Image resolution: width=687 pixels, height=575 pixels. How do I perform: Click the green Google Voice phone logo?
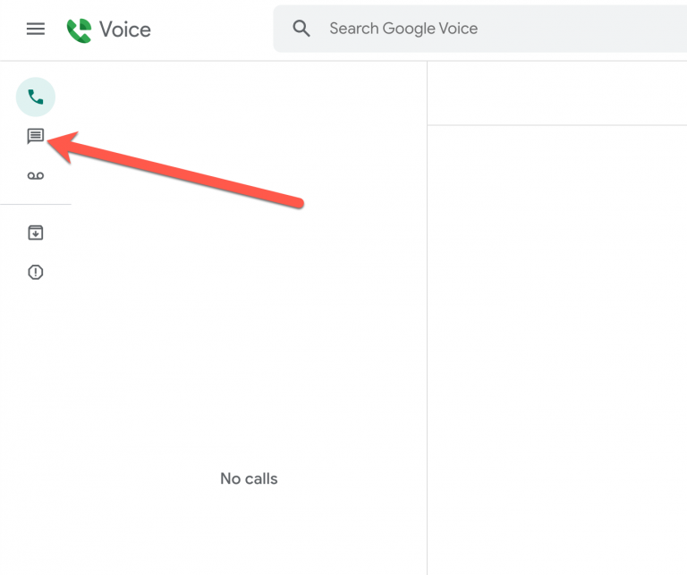[80, 30]
